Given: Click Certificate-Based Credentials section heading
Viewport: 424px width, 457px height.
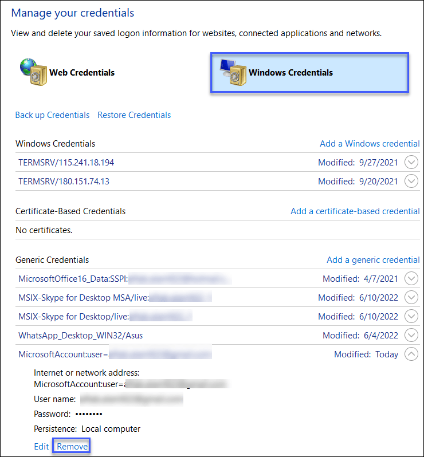Looking at the screenshot, I should [x=70, y=211].
